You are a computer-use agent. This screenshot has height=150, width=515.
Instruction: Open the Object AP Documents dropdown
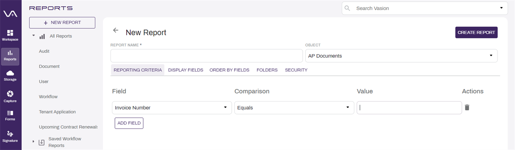[x=401, y=56]
